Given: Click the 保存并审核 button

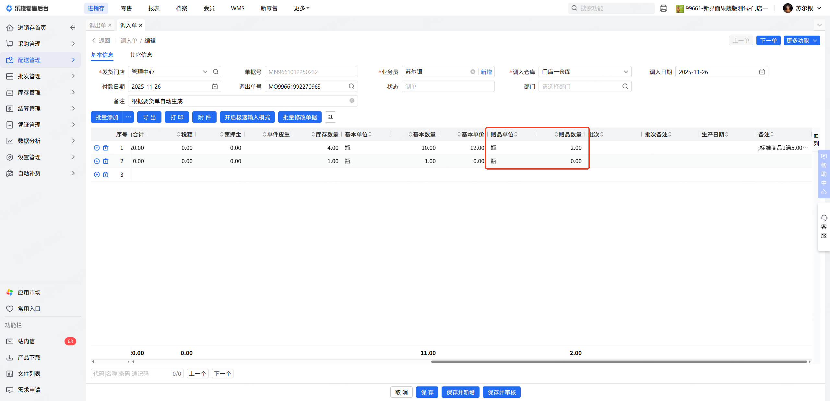Looking at the screenshot, I should point(501,392).
